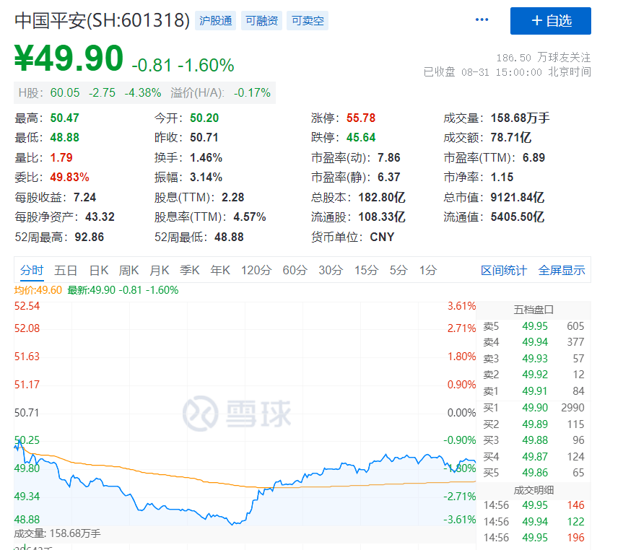Select the 买3 row at 49.88

(x=533, y=440)
